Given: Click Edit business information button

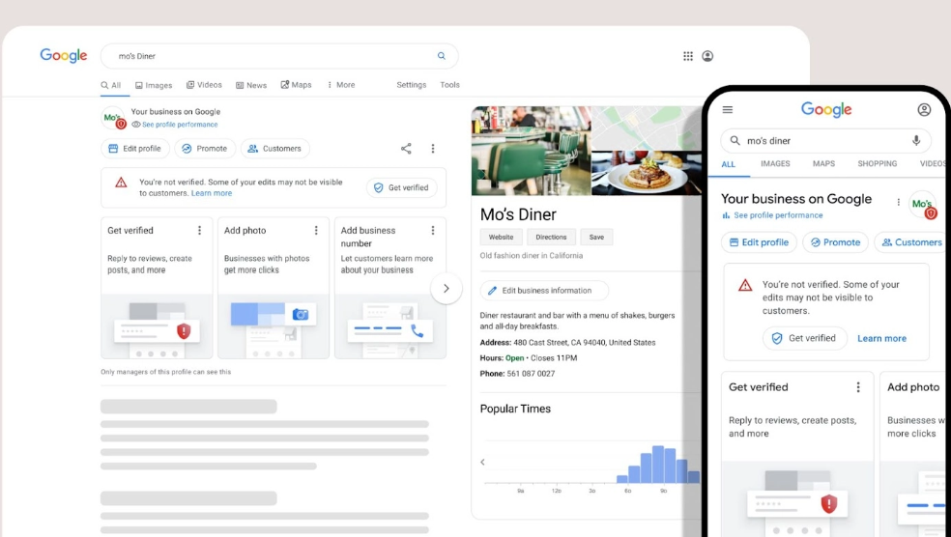Looking at the screenshot, I should tap(544, 291).
